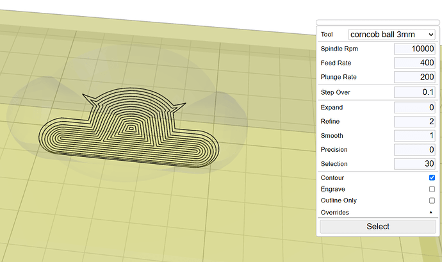This screenshot has height=262, width=442.
Task: Click the Selection label text
Action: (334, 164)
